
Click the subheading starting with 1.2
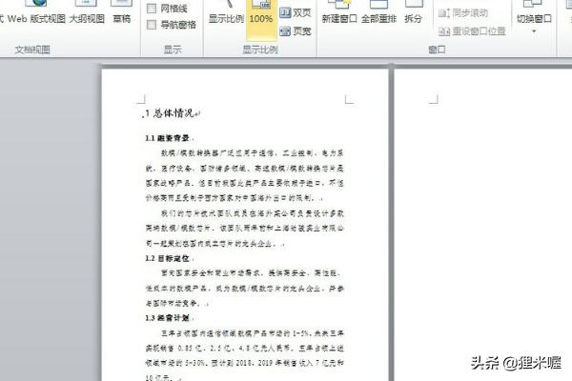(168, 258)
